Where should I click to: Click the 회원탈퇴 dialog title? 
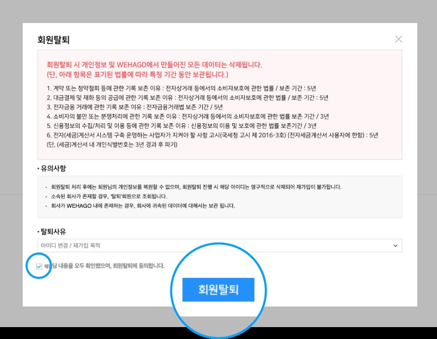pyautogui.click(x=54, y=40)
